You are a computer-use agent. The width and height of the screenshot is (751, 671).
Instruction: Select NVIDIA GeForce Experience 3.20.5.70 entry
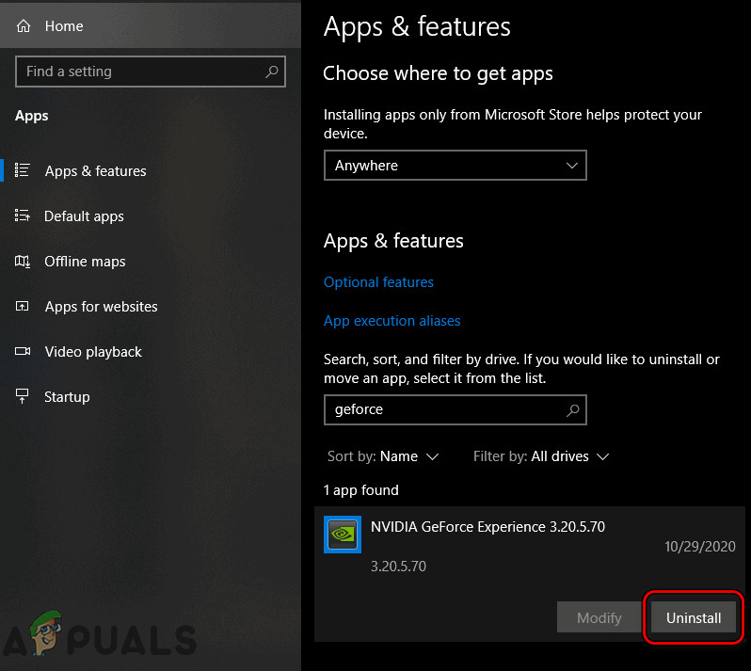[530, 574]
